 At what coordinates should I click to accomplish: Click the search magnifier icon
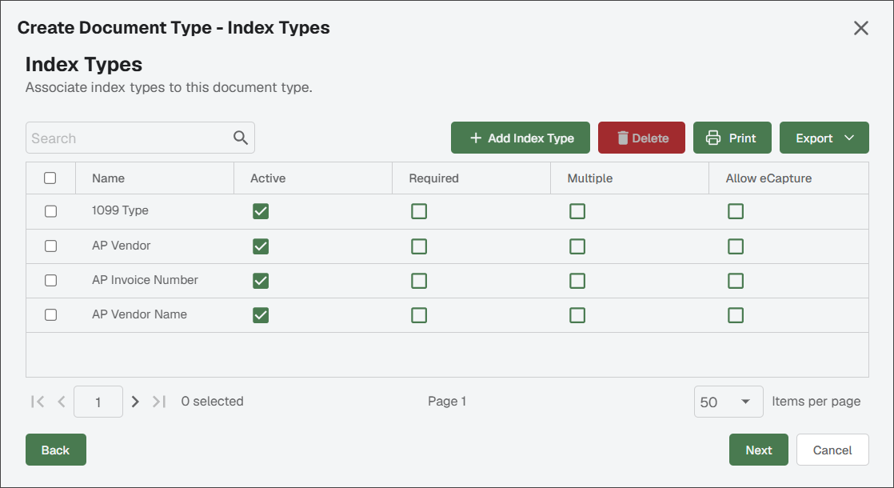click(241, 138)
